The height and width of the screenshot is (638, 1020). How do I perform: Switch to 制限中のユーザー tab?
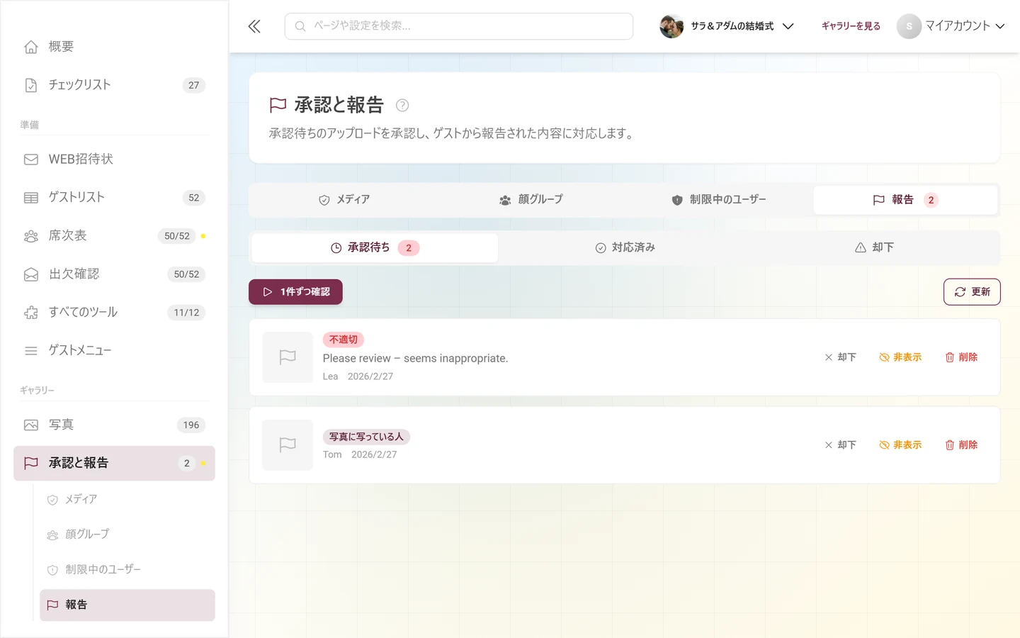coord(719,200)
